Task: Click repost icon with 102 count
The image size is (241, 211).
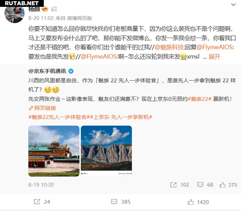Action: pos(174,185)
